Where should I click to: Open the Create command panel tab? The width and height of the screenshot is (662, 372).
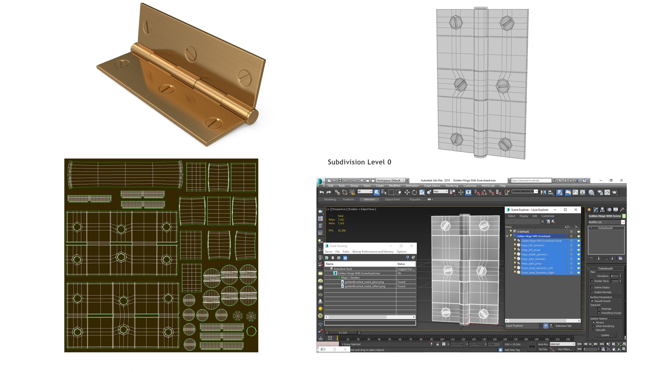[589, 209]
